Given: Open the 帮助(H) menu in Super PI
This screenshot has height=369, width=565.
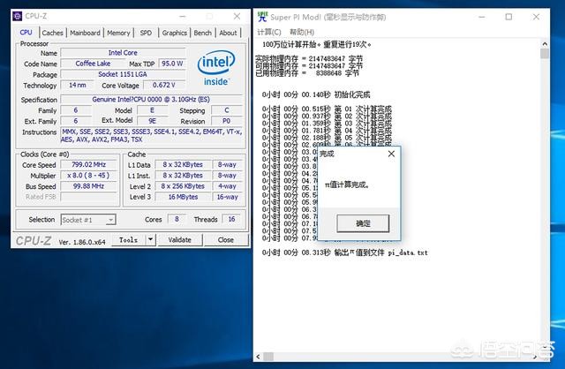Looking at the screenshot, I should 302,32.
